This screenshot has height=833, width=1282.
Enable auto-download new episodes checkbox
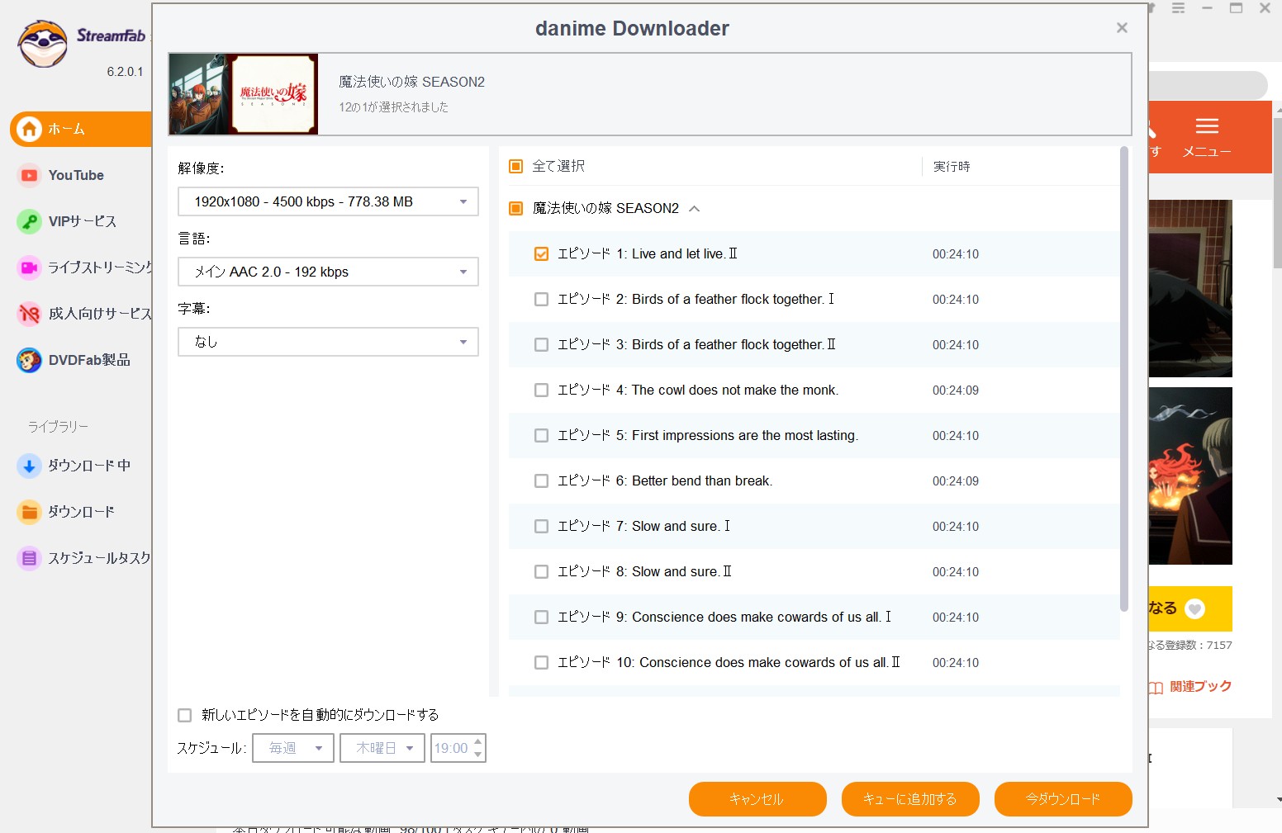coord(185,715)
